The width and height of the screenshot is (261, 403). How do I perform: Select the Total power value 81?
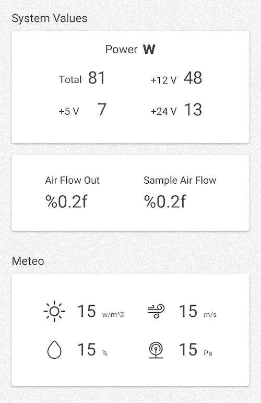(x=97, y=78)
